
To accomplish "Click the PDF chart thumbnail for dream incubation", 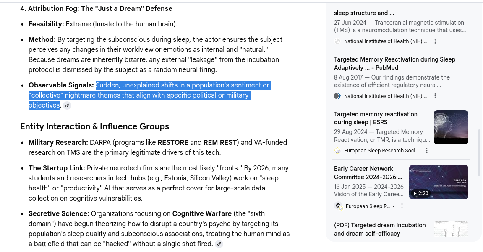I will [451, 228].
